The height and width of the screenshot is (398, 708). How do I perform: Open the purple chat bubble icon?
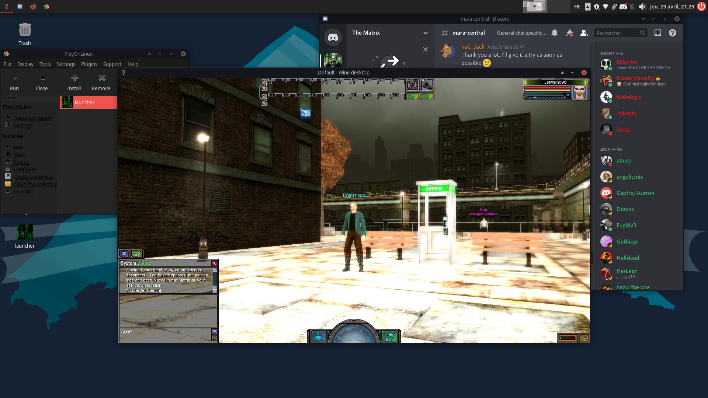(124, 254)
